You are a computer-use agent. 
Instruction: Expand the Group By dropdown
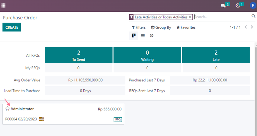pyautogui.click(x=161, y=27)
